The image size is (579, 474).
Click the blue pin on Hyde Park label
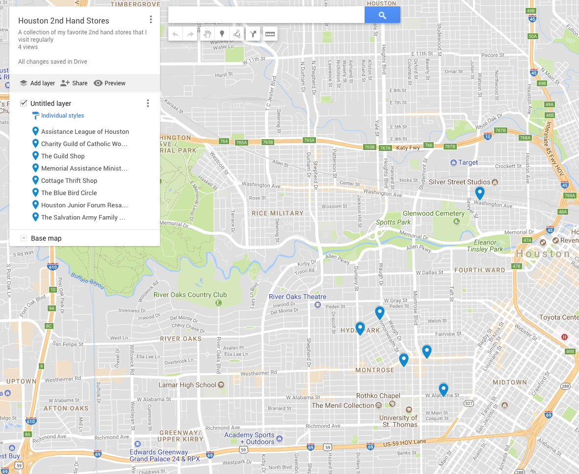click(360, 328)
